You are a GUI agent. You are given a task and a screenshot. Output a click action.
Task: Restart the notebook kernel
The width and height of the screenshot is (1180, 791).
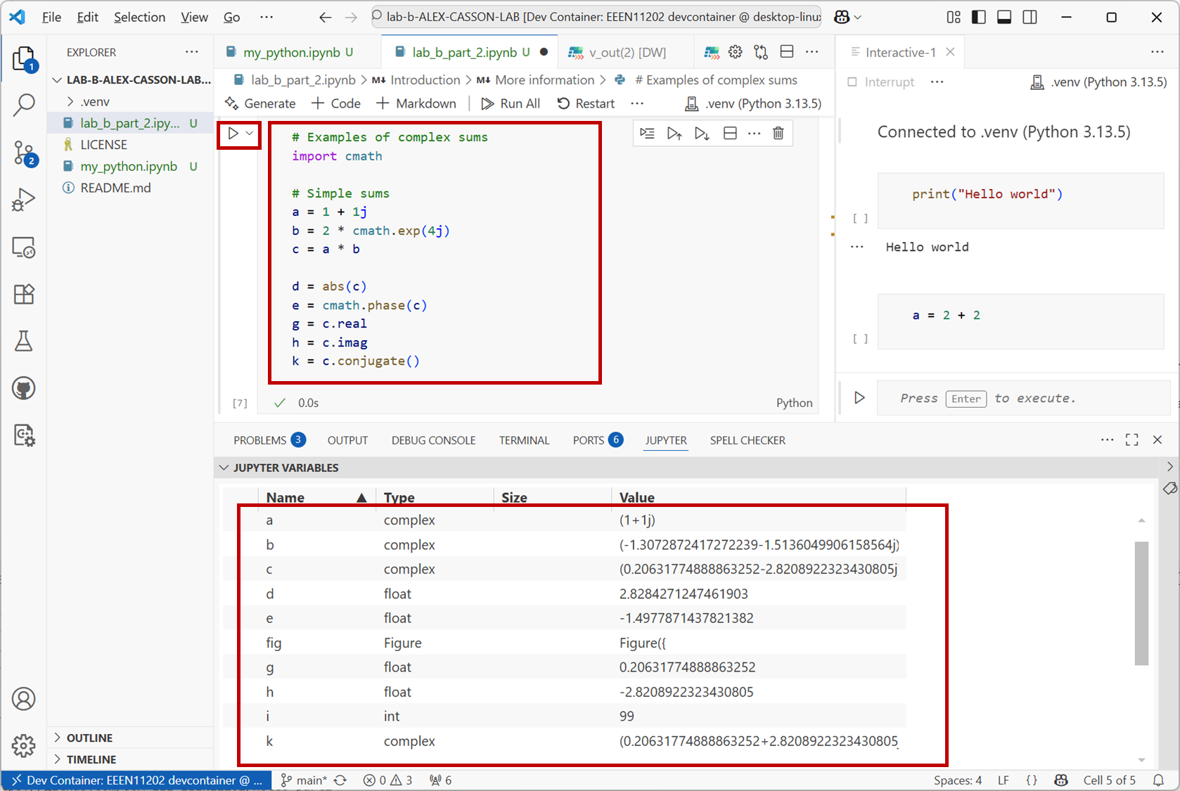coord(586,103)
